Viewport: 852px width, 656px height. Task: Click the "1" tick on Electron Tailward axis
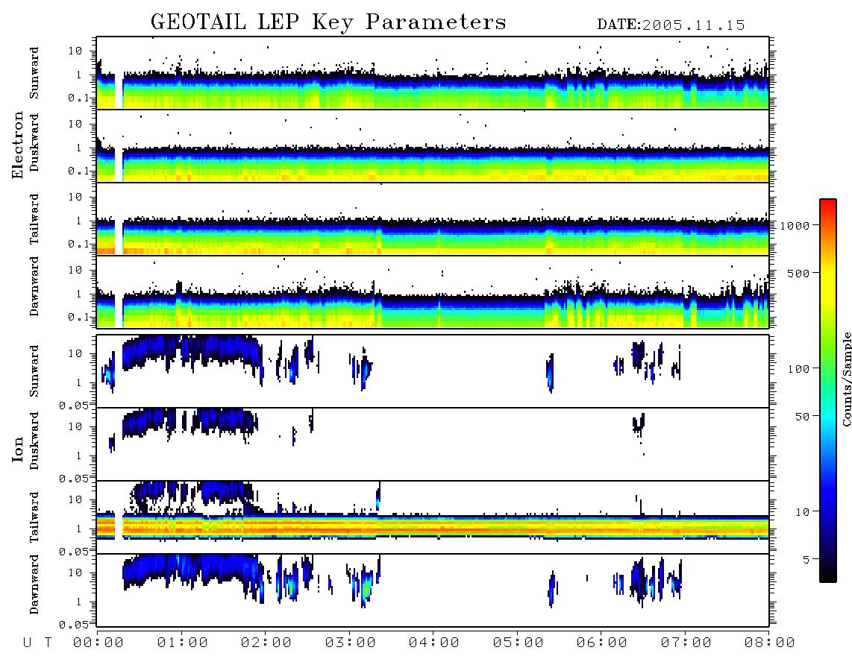tap(79, 221)
